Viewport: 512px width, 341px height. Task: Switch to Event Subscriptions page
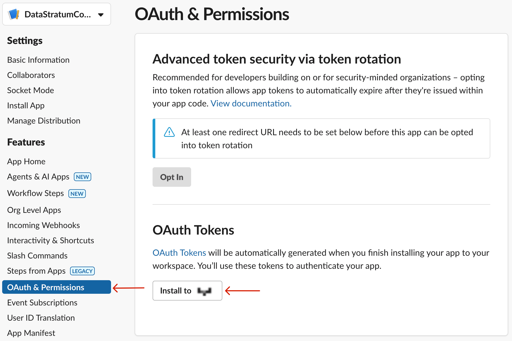(x=42, y=302)
